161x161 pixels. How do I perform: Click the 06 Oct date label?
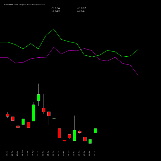pyautogui.click(x=53, y=153)
